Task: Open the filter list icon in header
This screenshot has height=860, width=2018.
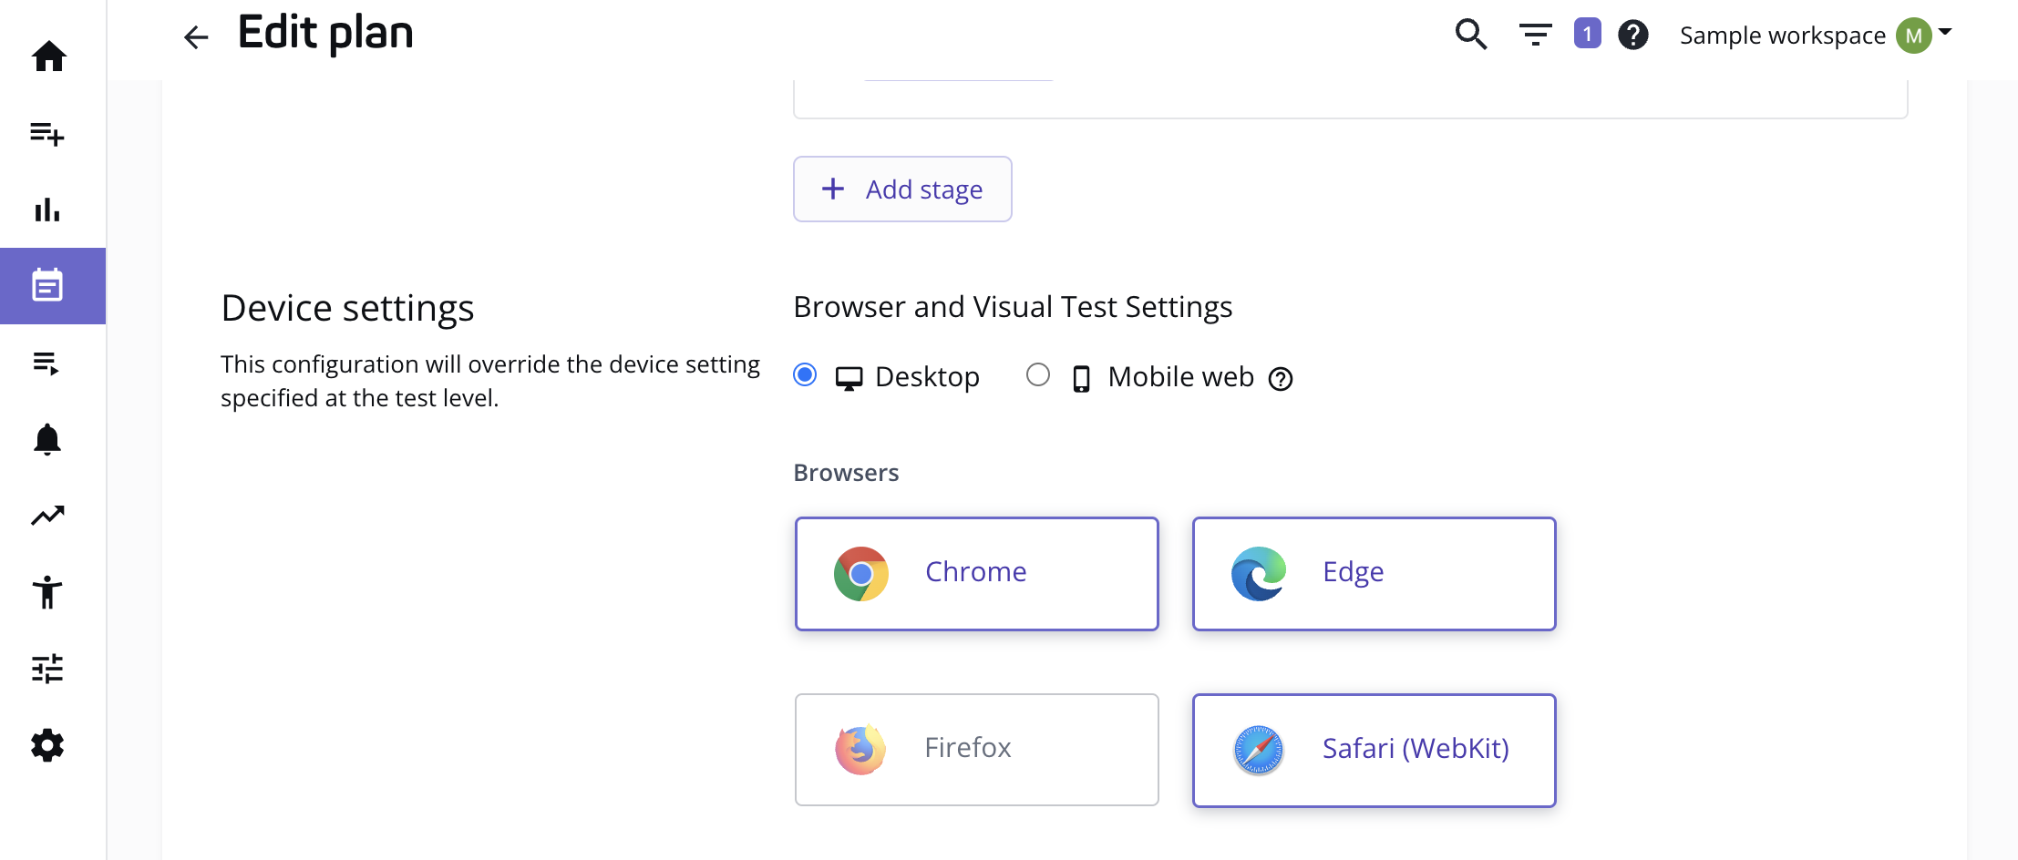Action: [1536, 36]
